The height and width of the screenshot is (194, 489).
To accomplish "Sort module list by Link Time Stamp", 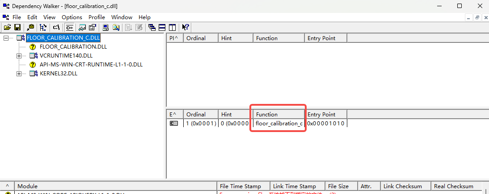I will click(298, 186).
